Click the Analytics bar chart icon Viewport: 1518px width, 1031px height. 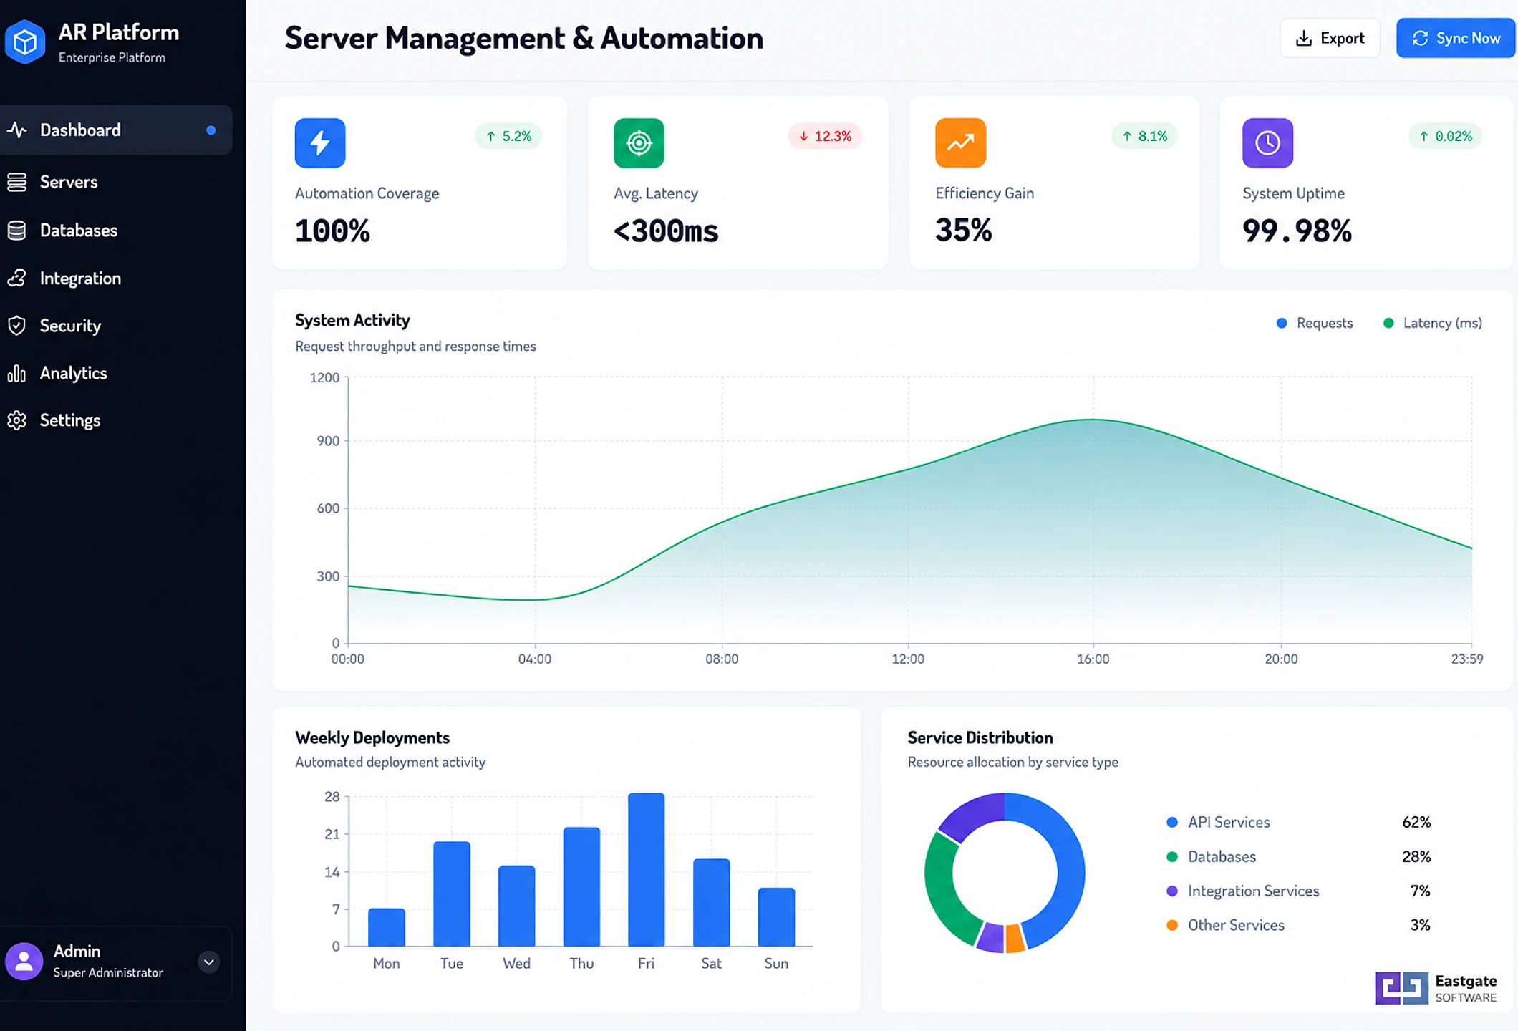17,374
